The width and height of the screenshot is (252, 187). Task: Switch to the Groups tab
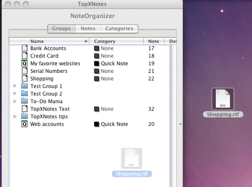pos(61,29)
